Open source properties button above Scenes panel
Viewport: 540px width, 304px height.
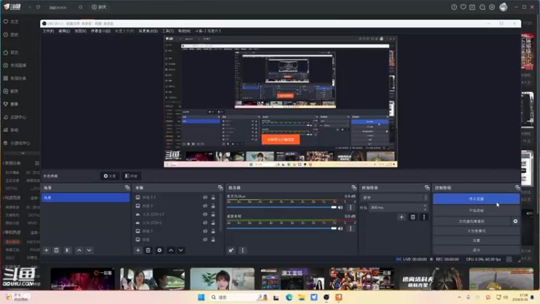[x=110, y=176]
